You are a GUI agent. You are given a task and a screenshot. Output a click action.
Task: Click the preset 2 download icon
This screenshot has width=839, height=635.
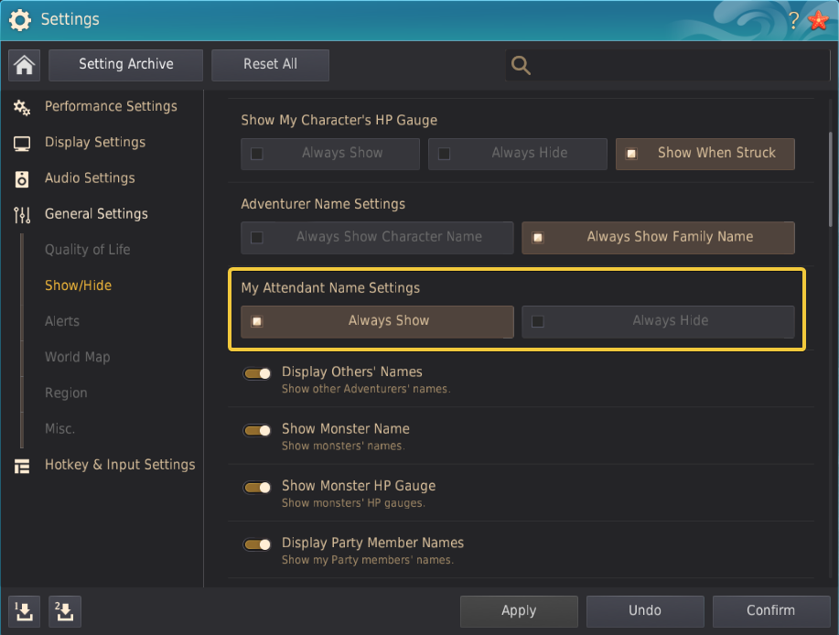(x=65, y=611)
